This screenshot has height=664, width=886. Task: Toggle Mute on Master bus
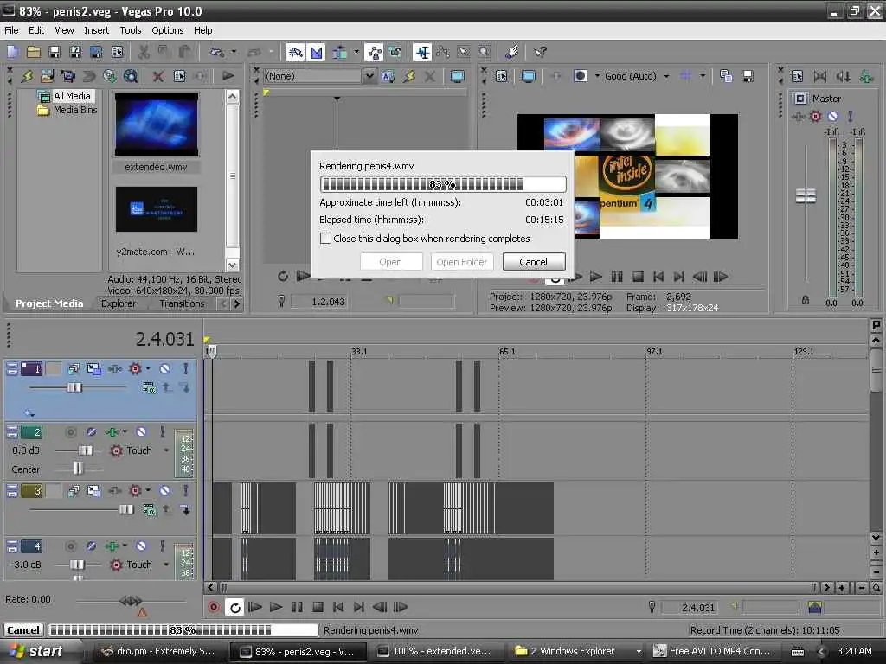pyautogui.click(x=832, y=117)
